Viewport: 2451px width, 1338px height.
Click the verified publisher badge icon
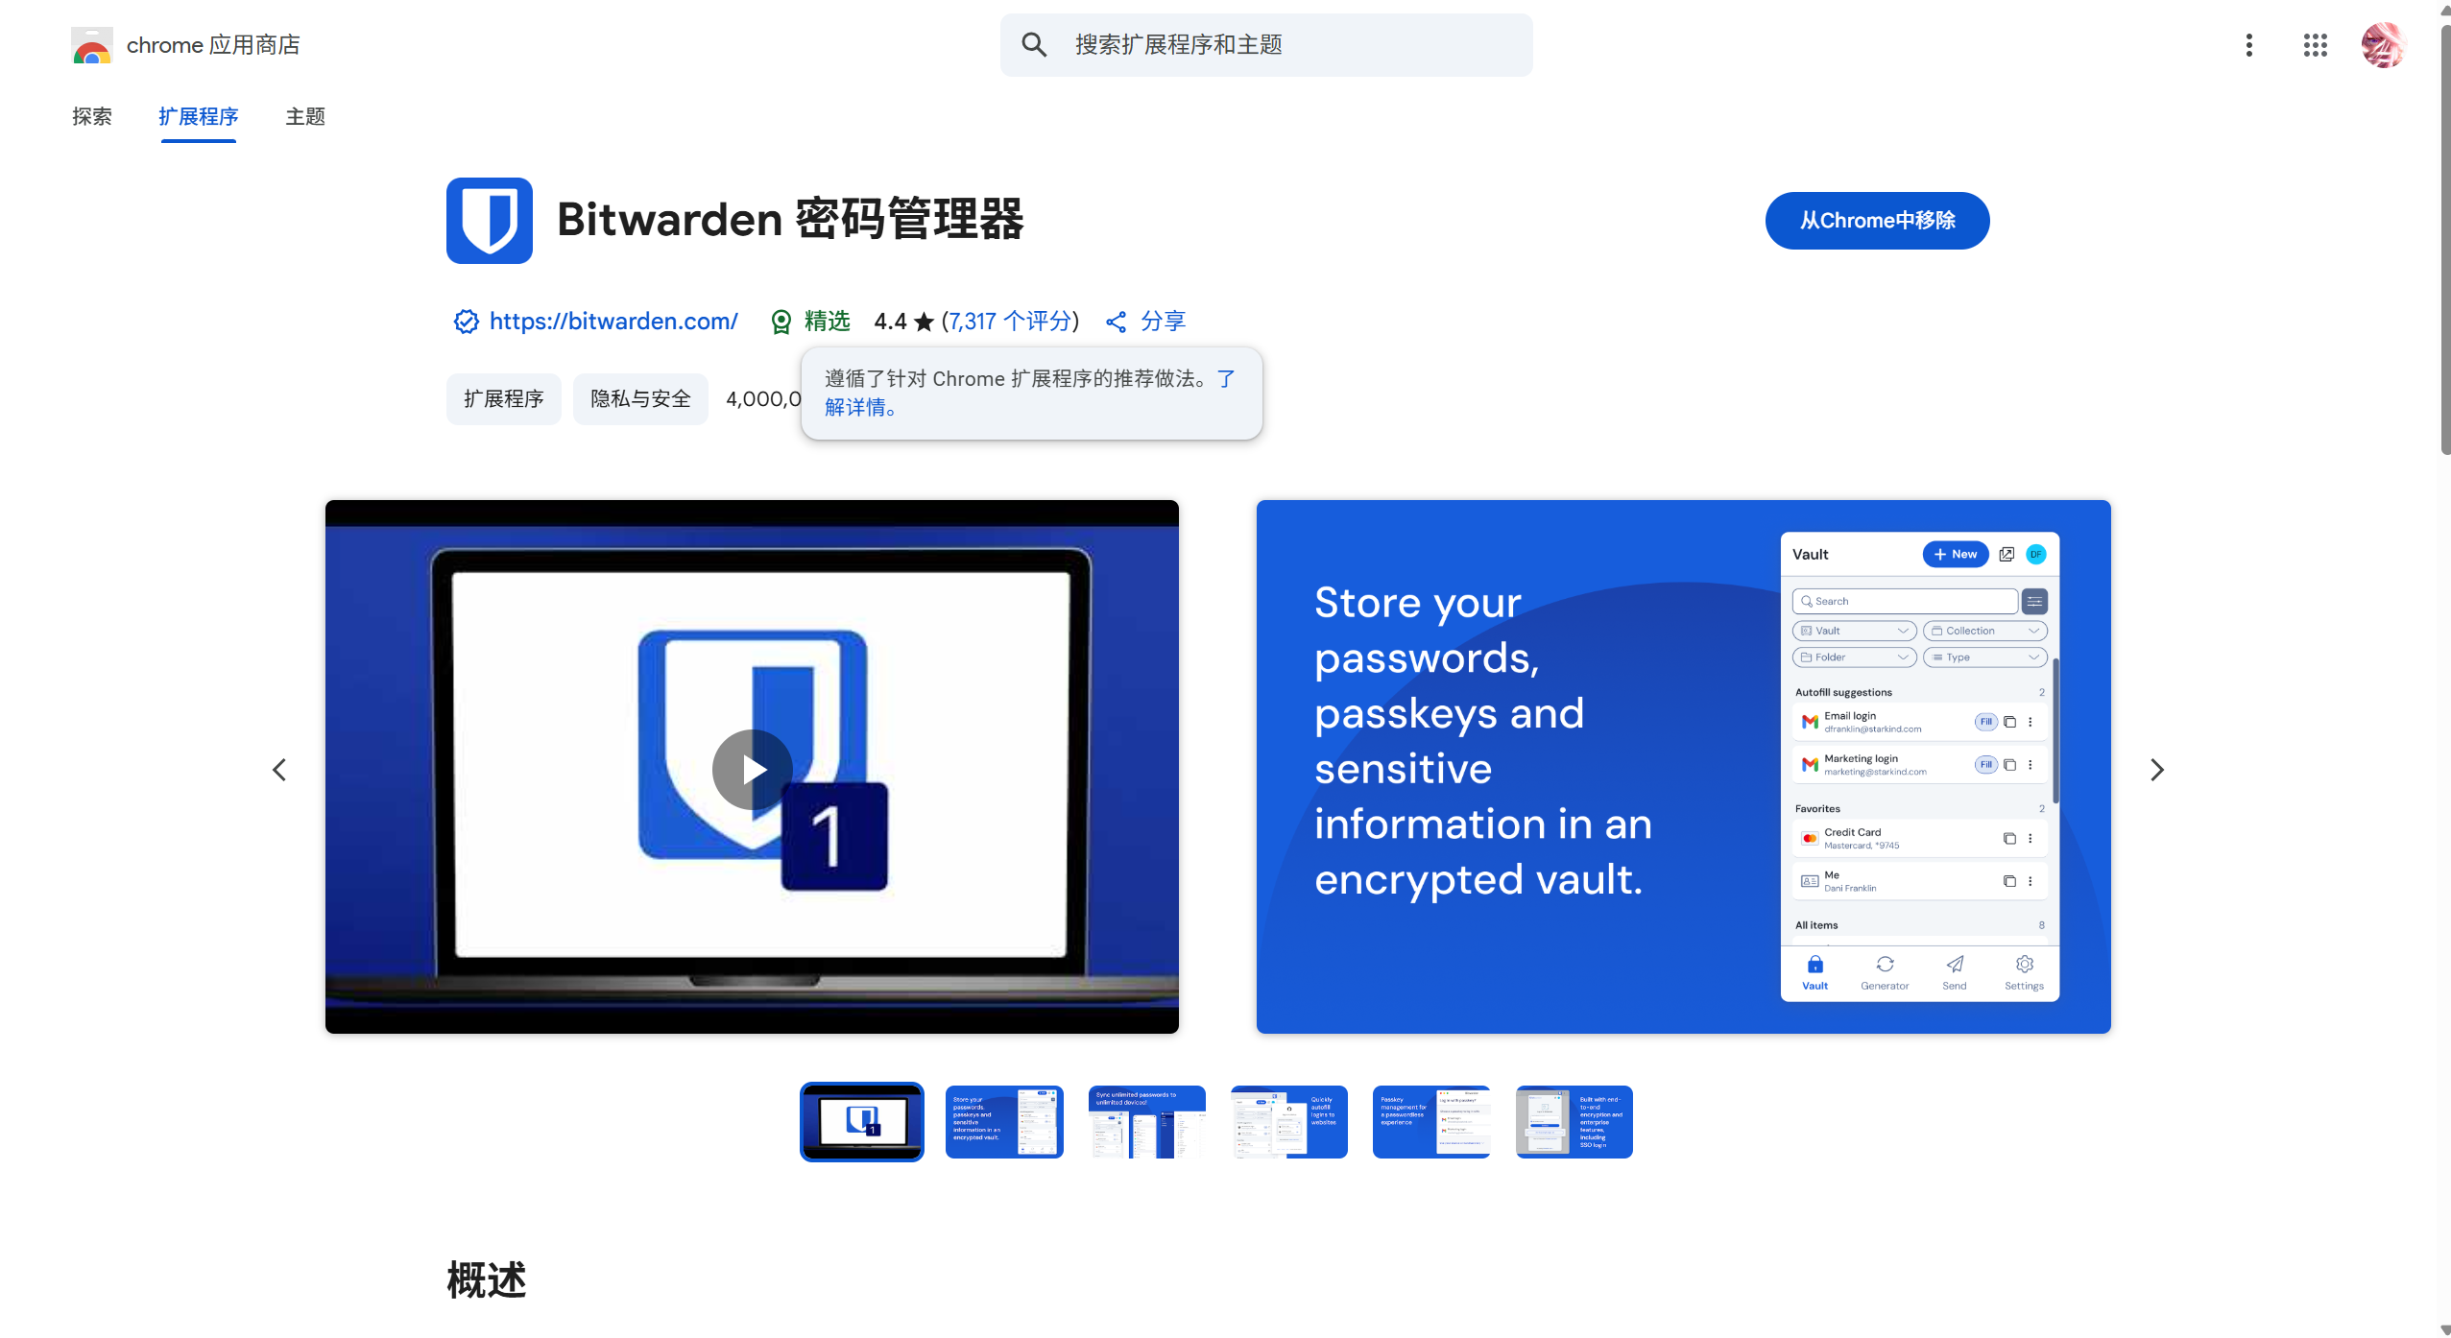coord(466,322)
